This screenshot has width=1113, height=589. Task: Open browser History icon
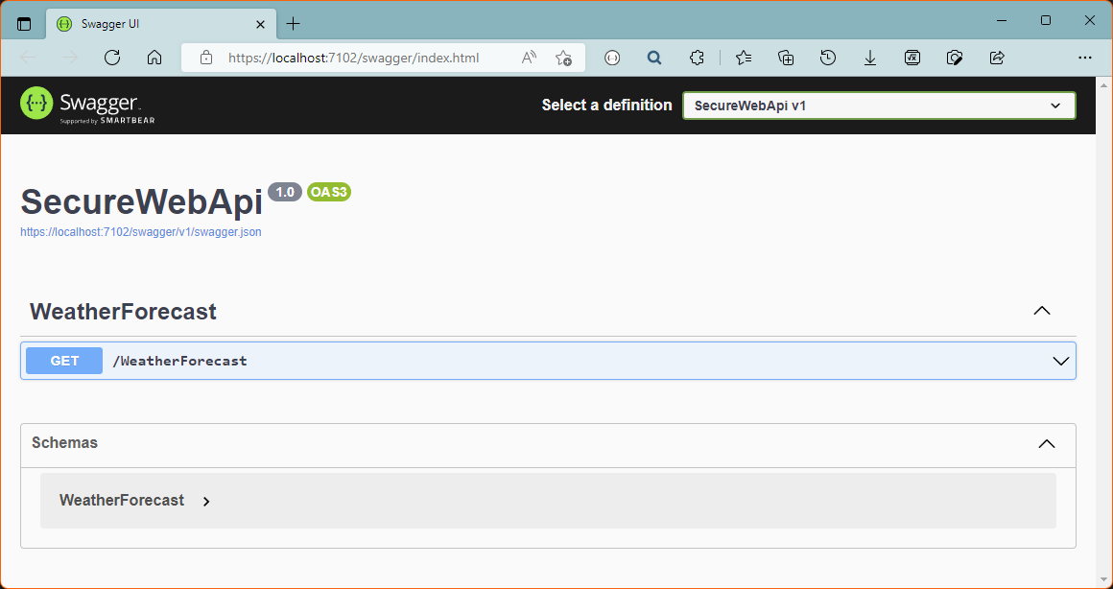tap(828, 58)
